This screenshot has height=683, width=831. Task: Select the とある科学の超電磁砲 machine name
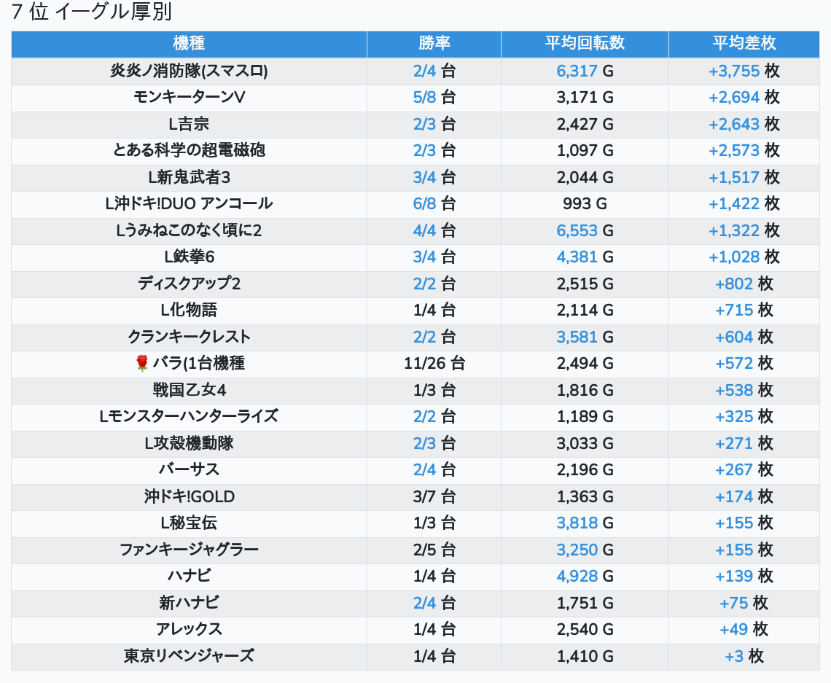tap(189, 150)
